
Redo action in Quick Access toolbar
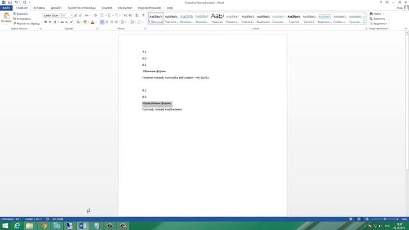[24, 3]
